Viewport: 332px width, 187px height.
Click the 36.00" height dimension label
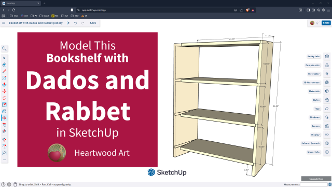point(276,106)
